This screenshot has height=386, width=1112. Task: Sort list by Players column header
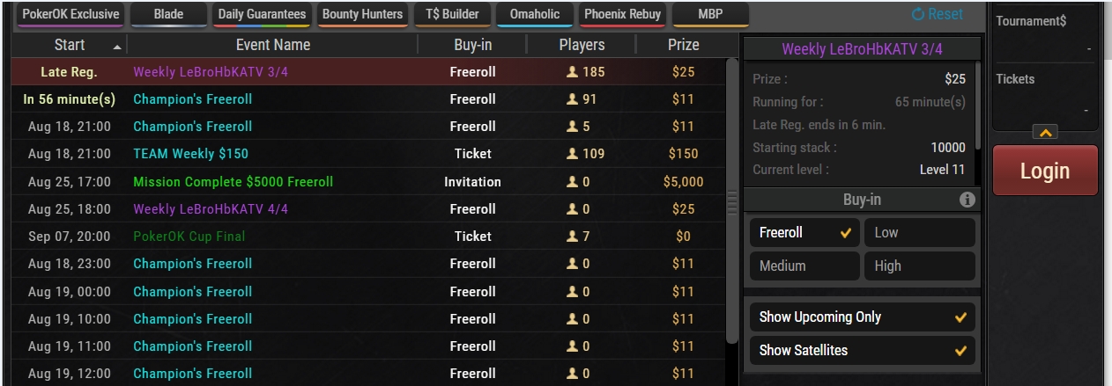tap(582, 45)
